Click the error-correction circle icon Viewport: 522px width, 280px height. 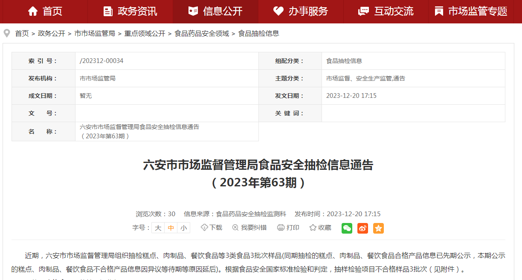[x=235, y=228]
